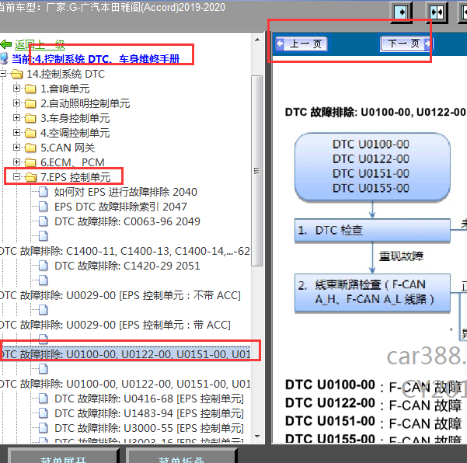
Task: Select 1.音响单元 tree item
Action: (65, 89)
